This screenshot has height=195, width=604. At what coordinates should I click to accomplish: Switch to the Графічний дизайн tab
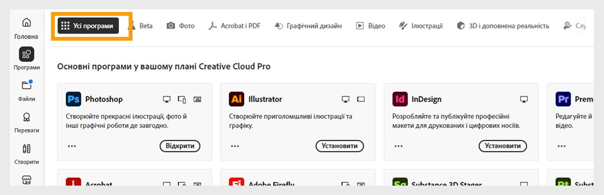308,26
